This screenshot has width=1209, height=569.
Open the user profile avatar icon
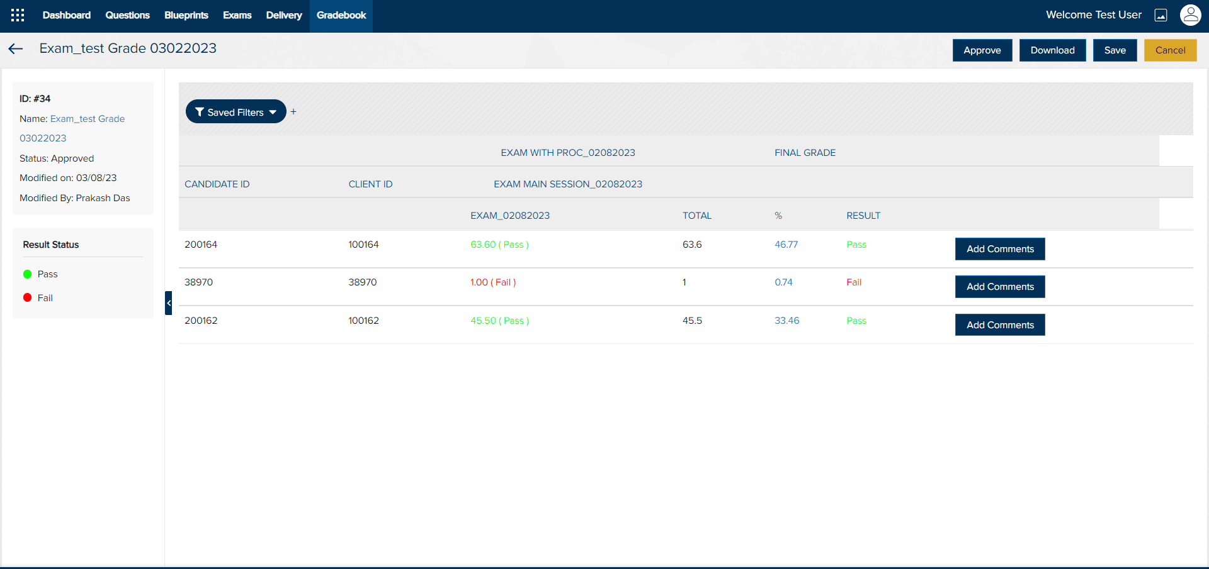tap(1190, 15)
